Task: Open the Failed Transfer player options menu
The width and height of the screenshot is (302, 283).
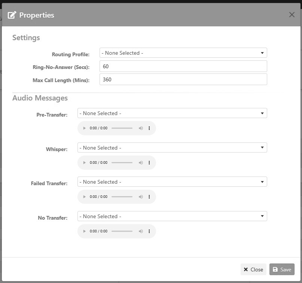Action: tap(149, 196)
